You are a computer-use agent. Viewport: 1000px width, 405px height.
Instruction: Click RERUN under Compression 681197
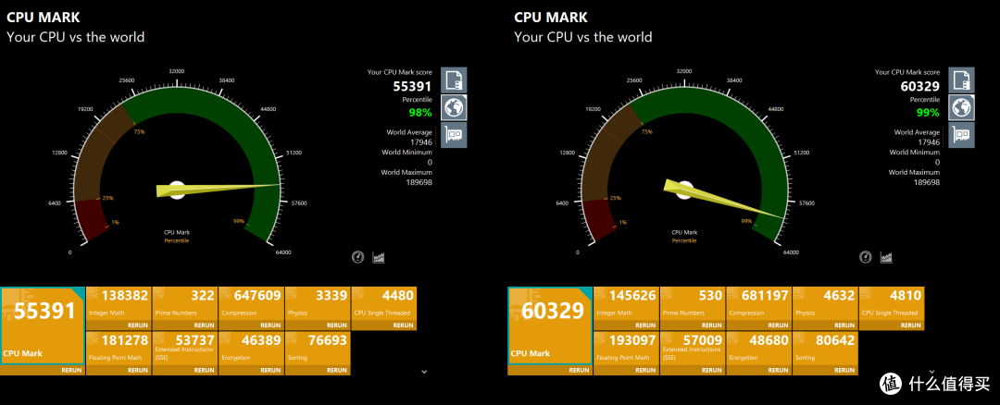[x=778, y=325]
